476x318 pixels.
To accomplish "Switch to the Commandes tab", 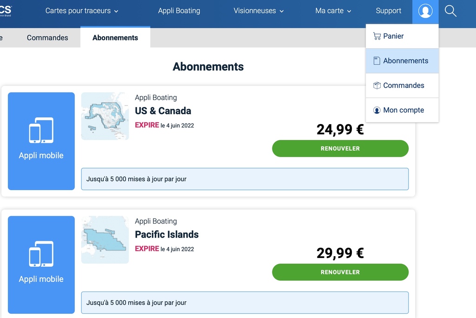I will 47,38.
